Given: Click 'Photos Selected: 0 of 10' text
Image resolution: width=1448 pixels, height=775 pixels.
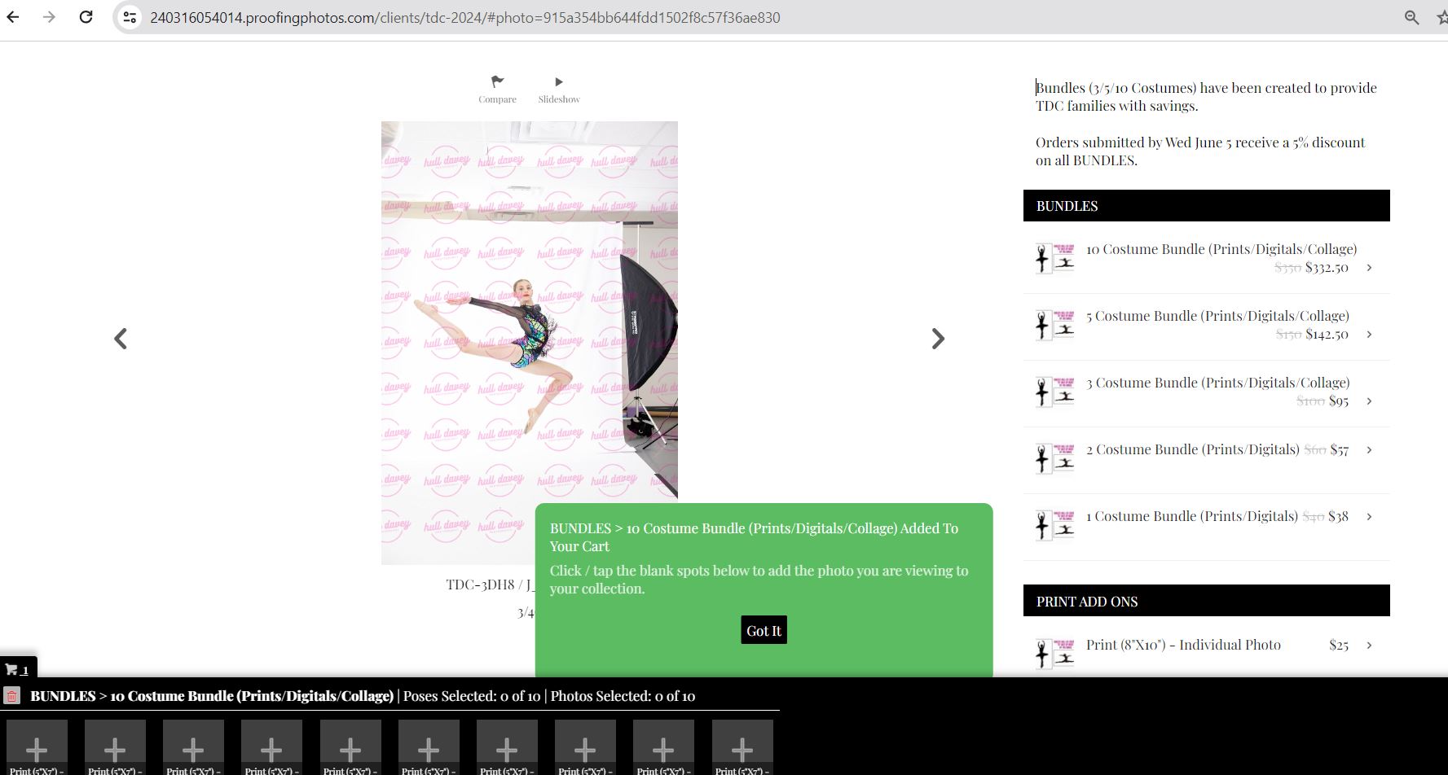Looking at the screenshot, I should [623, 696].
